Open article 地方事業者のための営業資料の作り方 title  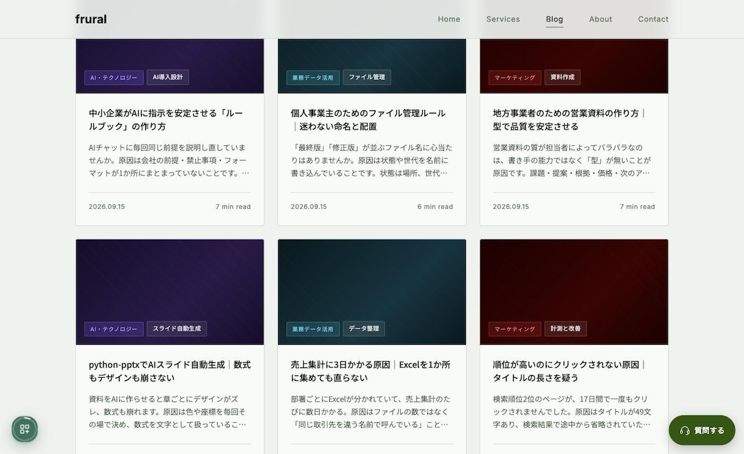click(570, 120)
